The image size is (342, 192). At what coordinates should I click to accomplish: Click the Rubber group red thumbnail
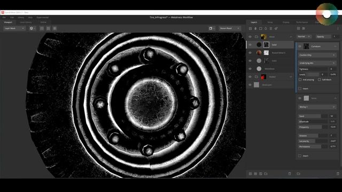[x=263, y=77]
